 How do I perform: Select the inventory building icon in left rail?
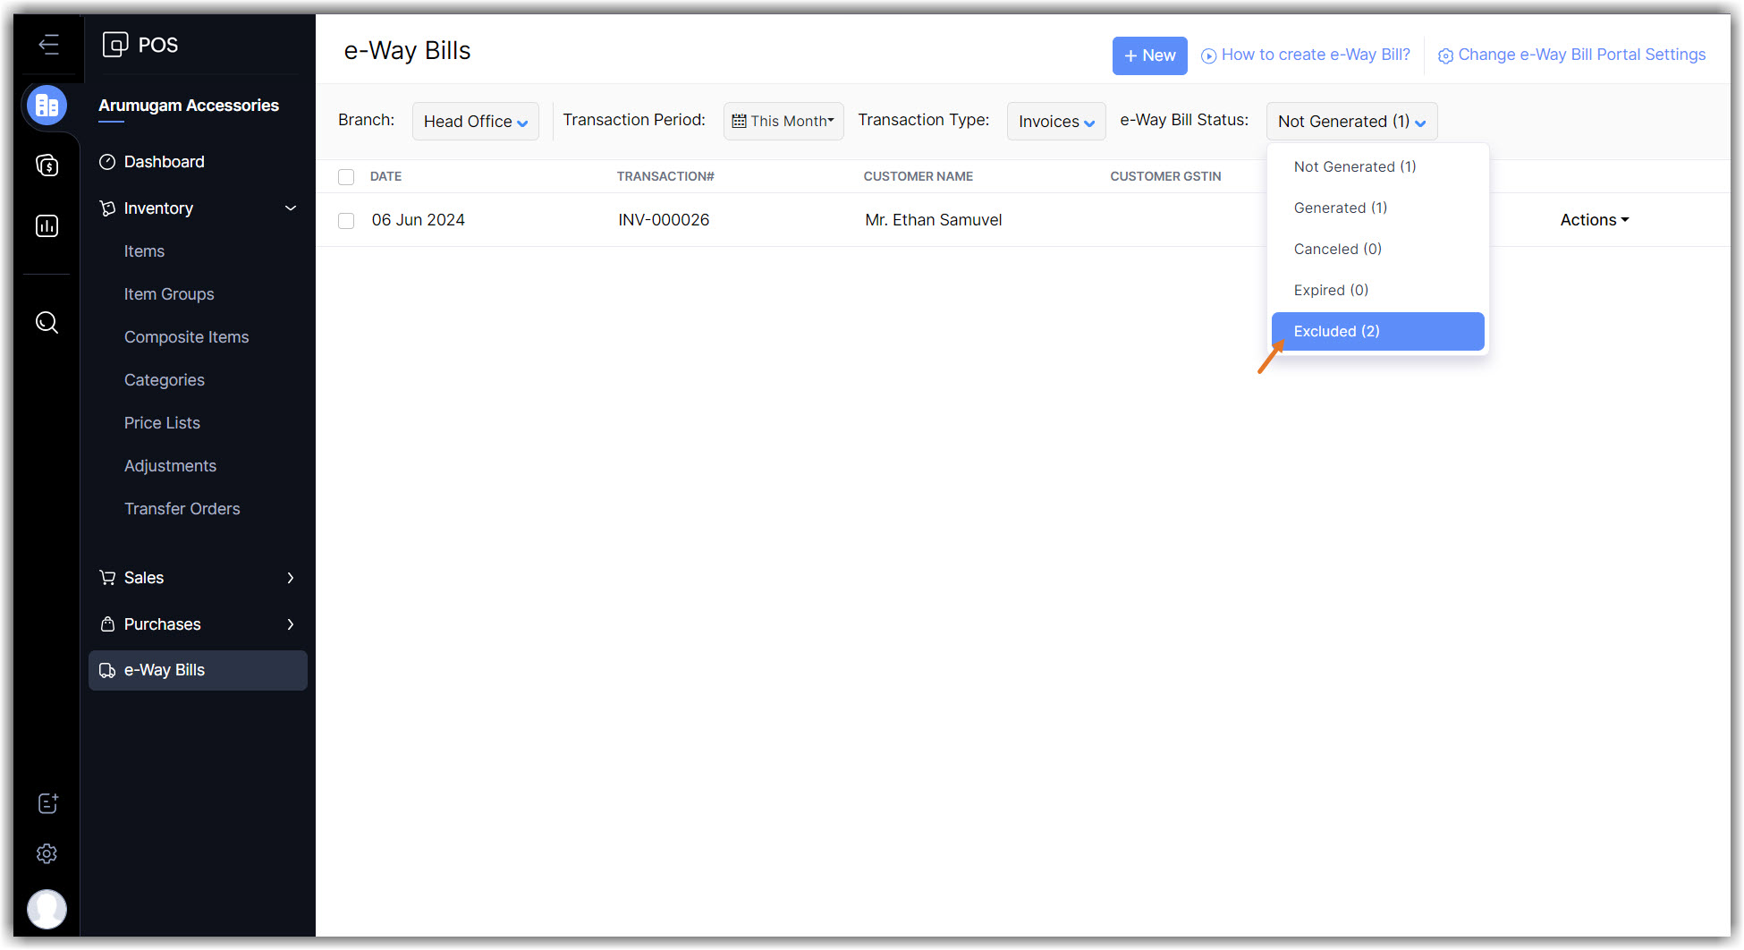[47, 106]
